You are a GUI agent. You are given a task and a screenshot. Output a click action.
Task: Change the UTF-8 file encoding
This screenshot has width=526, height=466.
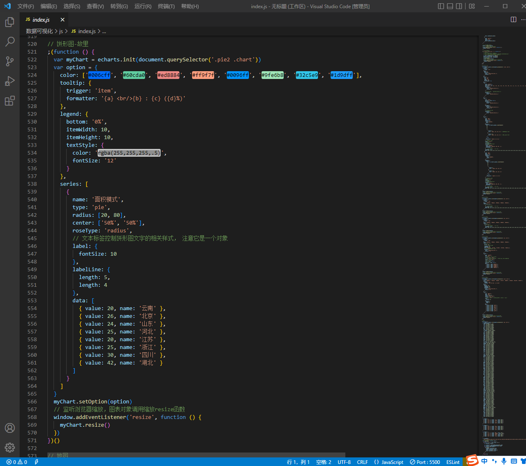point(344,462)
